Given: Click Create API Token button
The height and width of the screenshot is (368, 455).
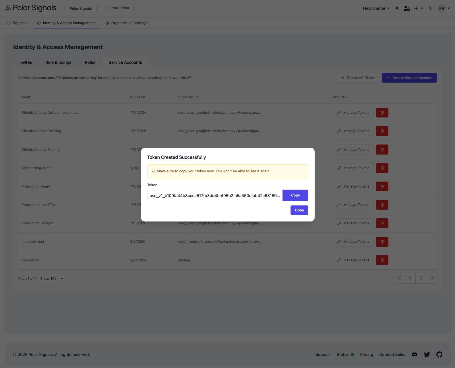Looking at the screenshot, I should tap(358, 78).
